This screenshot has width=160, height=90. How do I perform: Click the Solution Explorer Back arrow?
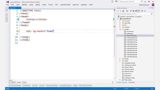coord(118,11)
